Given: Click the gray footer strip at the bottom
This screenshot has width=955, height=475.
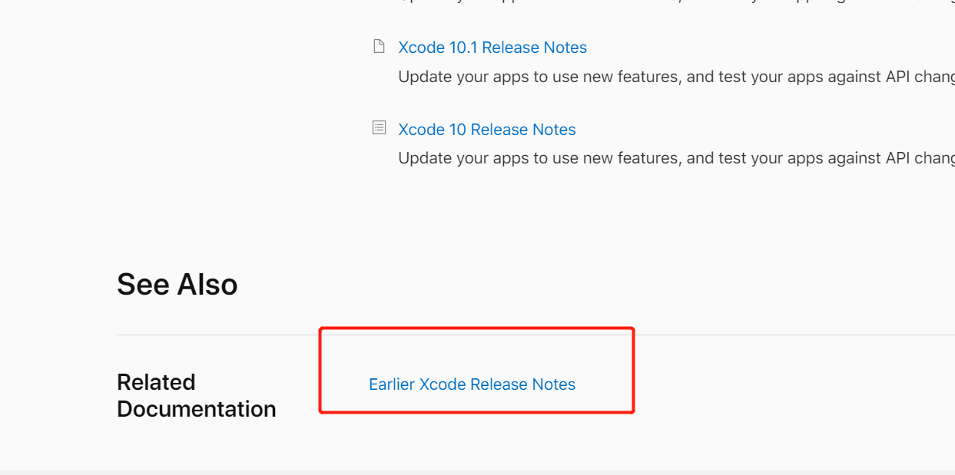Looking at the screenshot, I should coord(477,472).
